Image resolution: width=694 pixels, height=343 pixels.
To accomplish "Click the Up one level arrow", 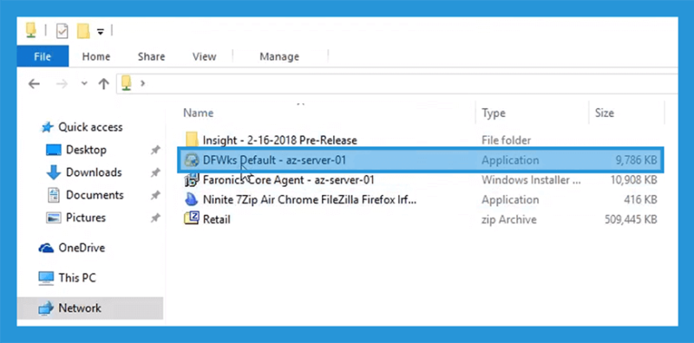I will coord(103,83).
